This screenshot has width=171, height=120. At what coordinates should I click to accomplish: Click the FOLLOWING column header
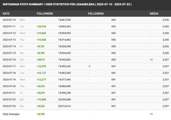click(x=96, y=14)
